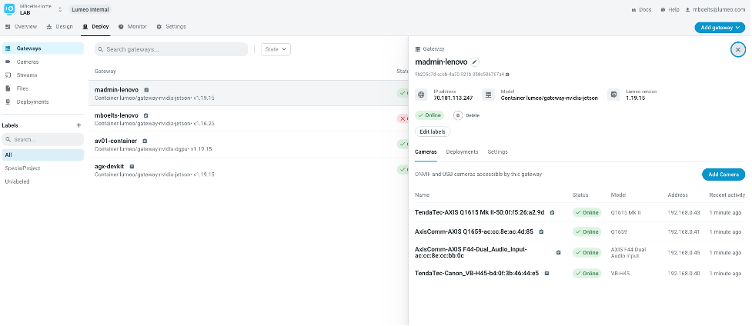
Task: Select the agx-devkit gateway row
Action: [249, 170]
